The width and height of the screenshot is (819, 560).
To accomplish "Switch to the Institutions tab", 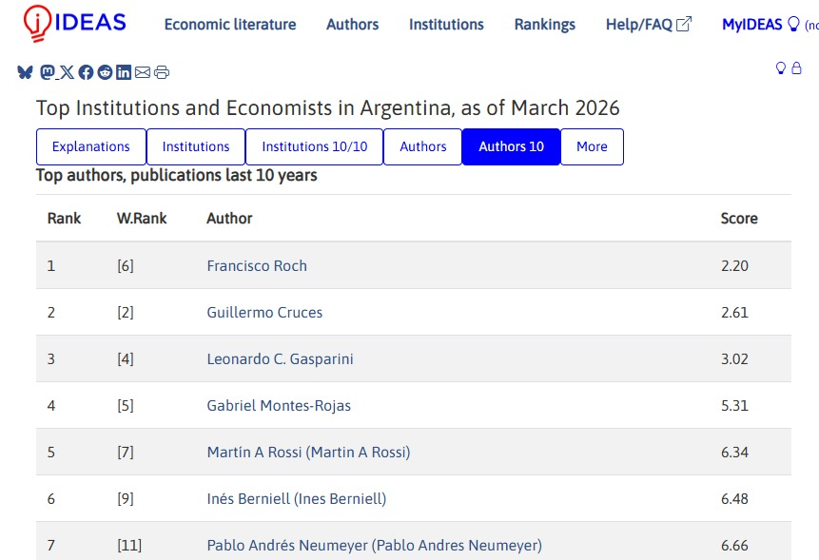I will [196, 146].
